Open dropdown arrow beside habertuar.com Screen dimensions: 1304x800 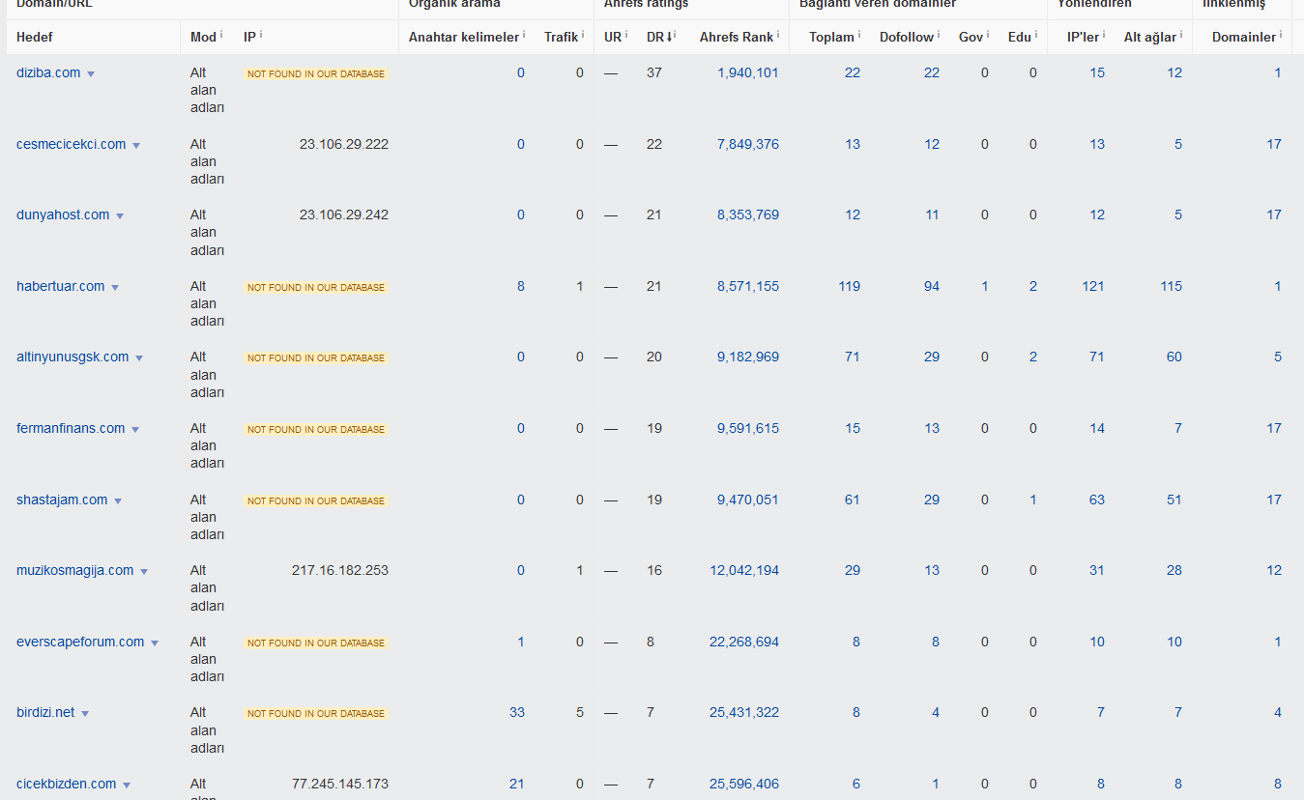point(115,288)
